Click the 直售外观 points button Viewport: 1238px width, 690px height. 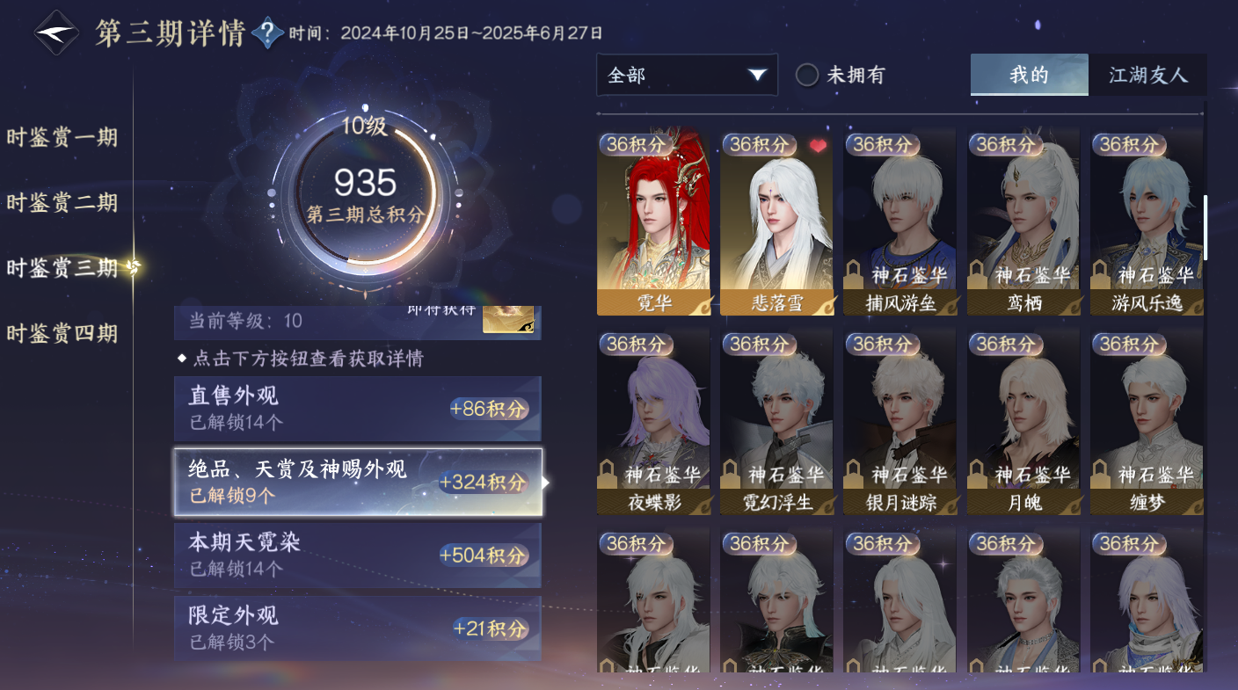[489, 409]
